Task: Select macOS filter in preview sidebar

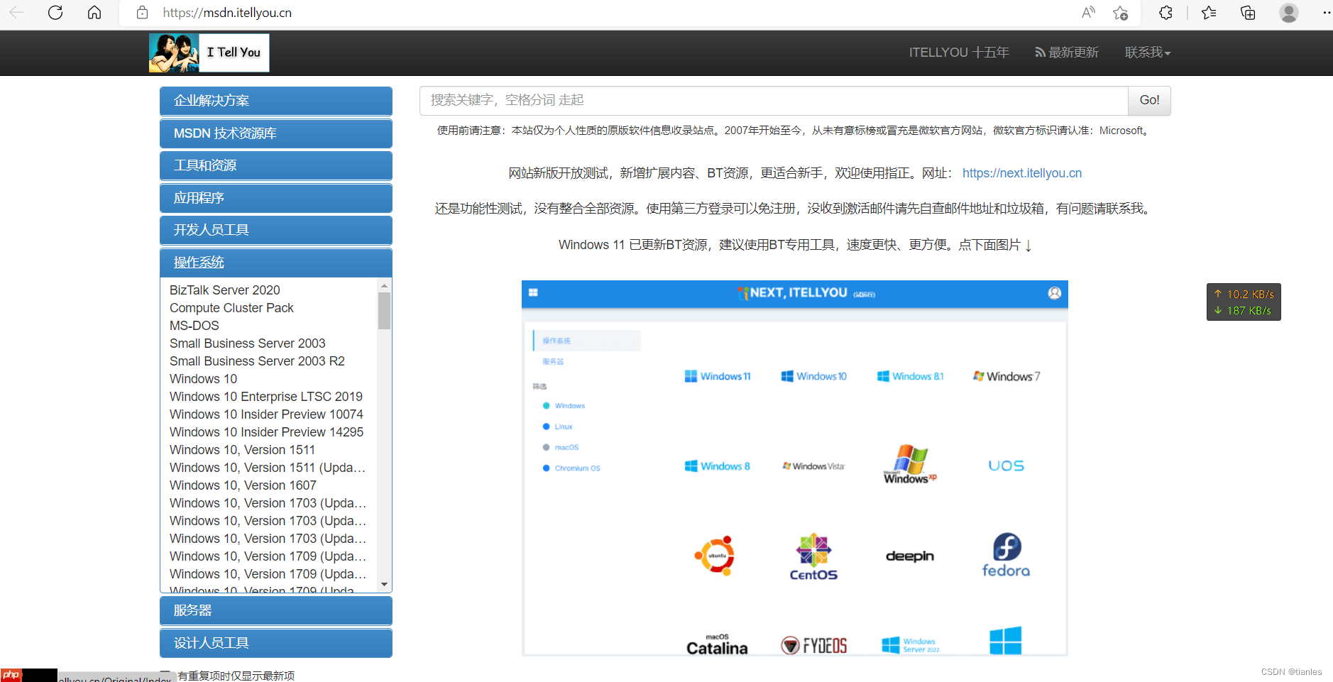Action: (561, 447)
